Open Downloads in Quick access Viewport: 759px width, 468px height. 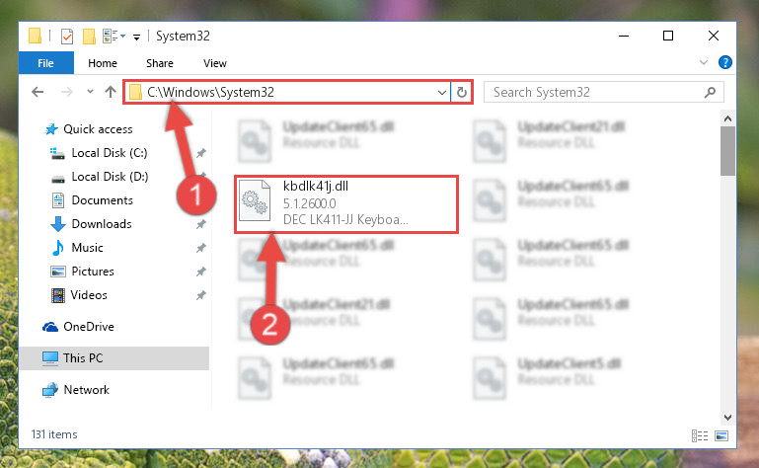coord(102,224)
